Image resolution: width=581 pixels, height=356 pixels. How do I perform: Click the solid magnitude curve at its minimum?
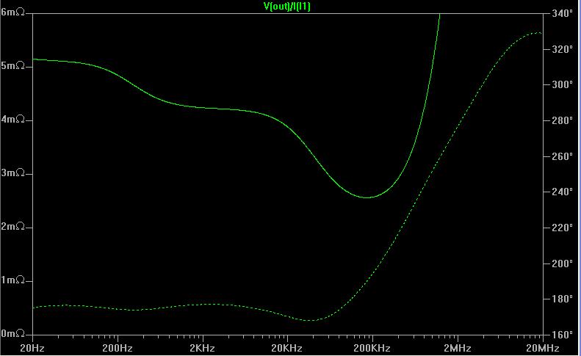pyautogui.click(x=367, y=197)
